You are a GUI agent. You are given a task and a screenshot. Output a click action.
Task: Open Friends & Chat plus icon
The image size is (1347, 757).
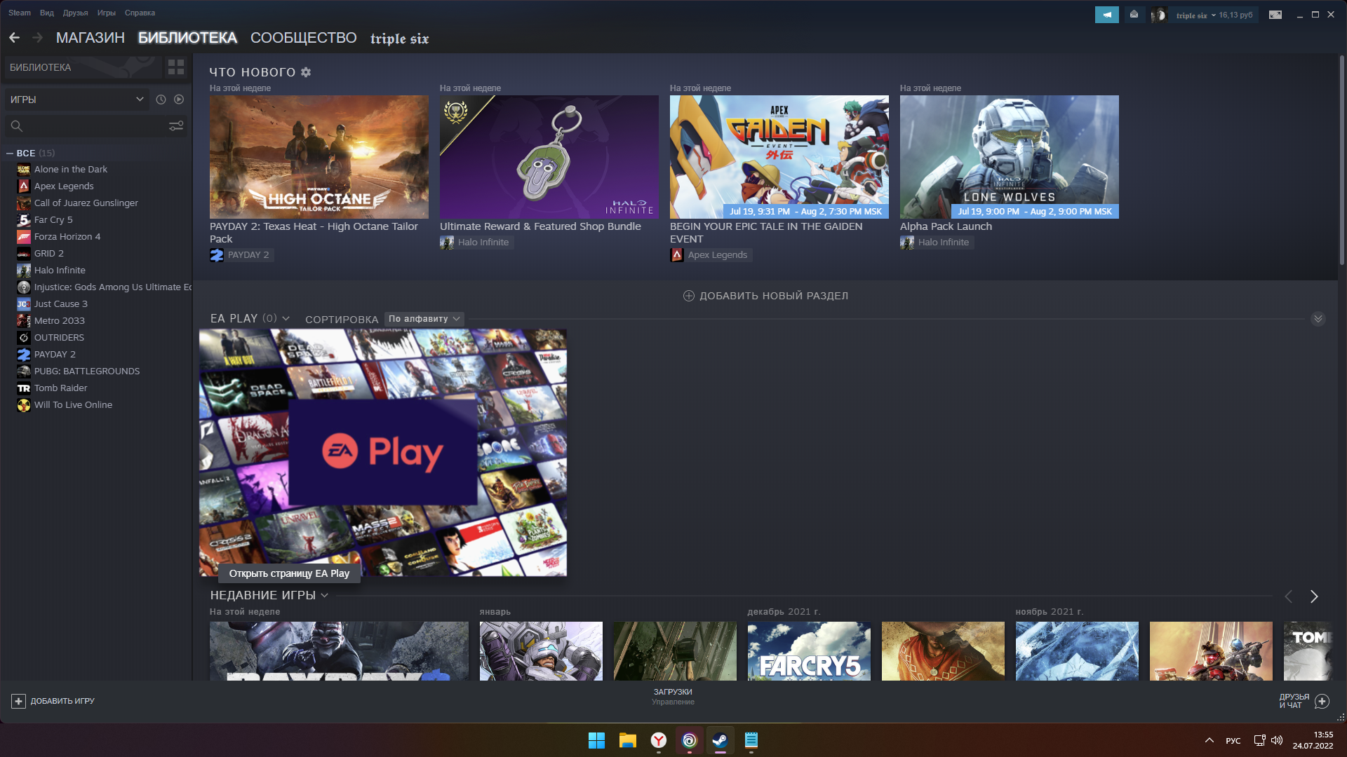pyautogui.click(x=1322, y=701)
